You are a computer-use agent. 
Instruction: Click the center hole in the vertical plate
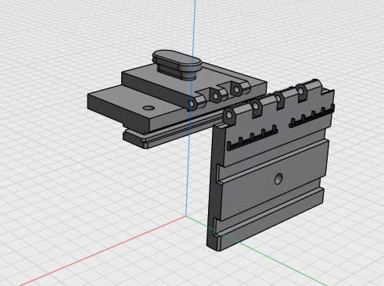(x=278, y=179)
